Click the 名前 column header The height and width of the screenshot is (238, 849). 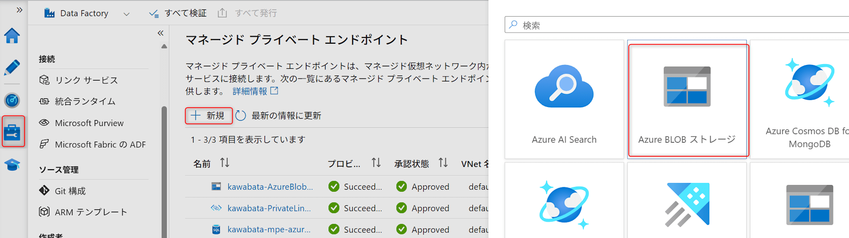(x=202, y=164)
